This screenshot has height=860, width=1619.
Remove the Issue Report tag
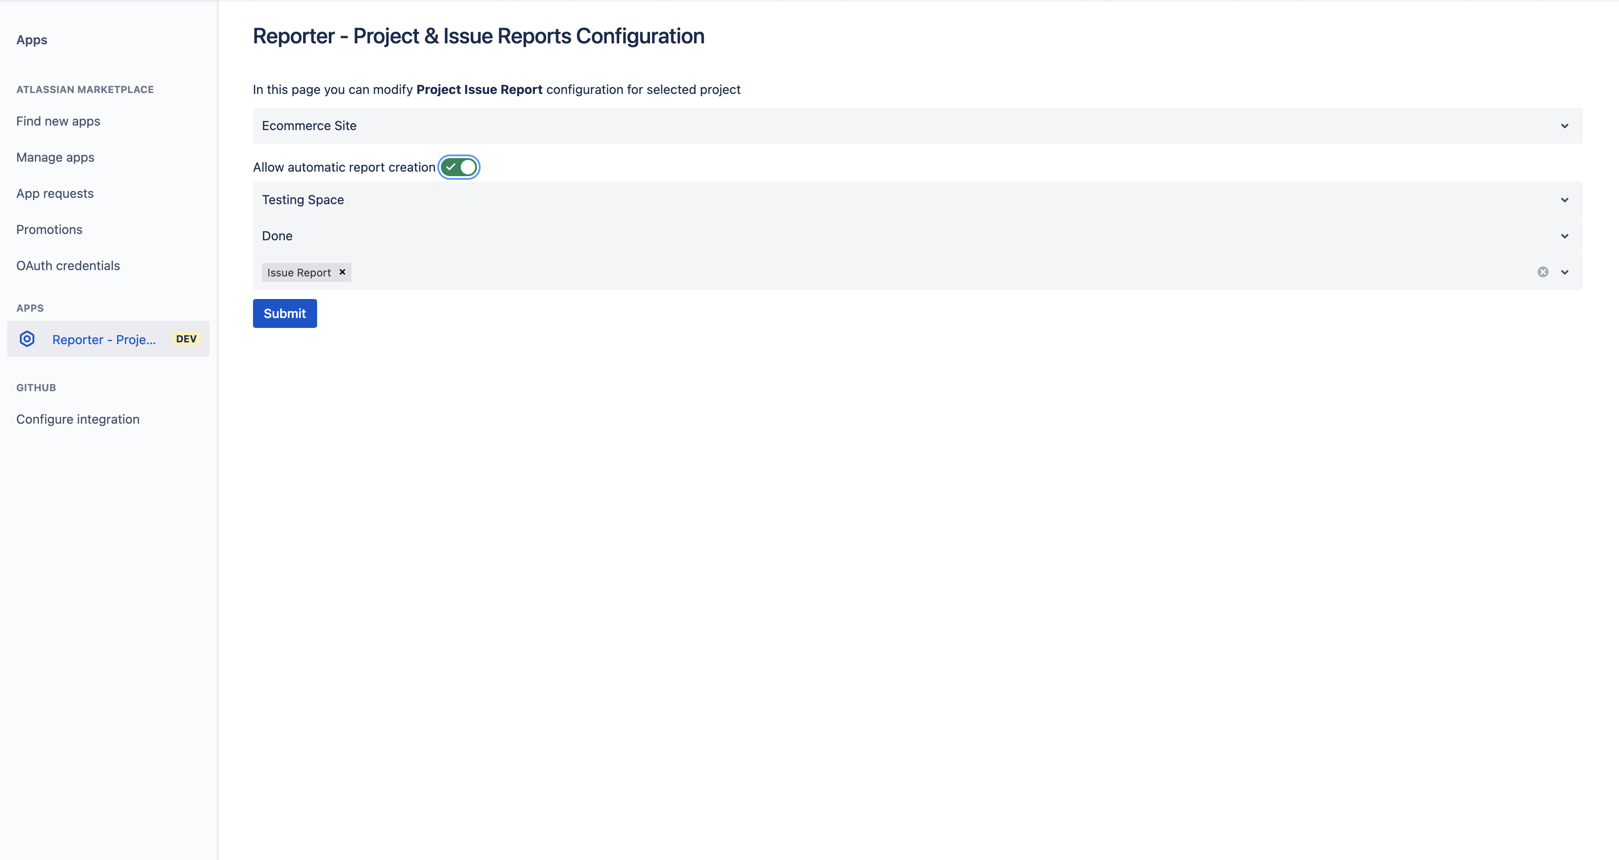342,272
